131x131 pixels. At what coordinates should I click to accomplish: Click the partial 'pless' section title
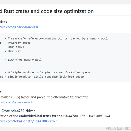tap(3, 22)
